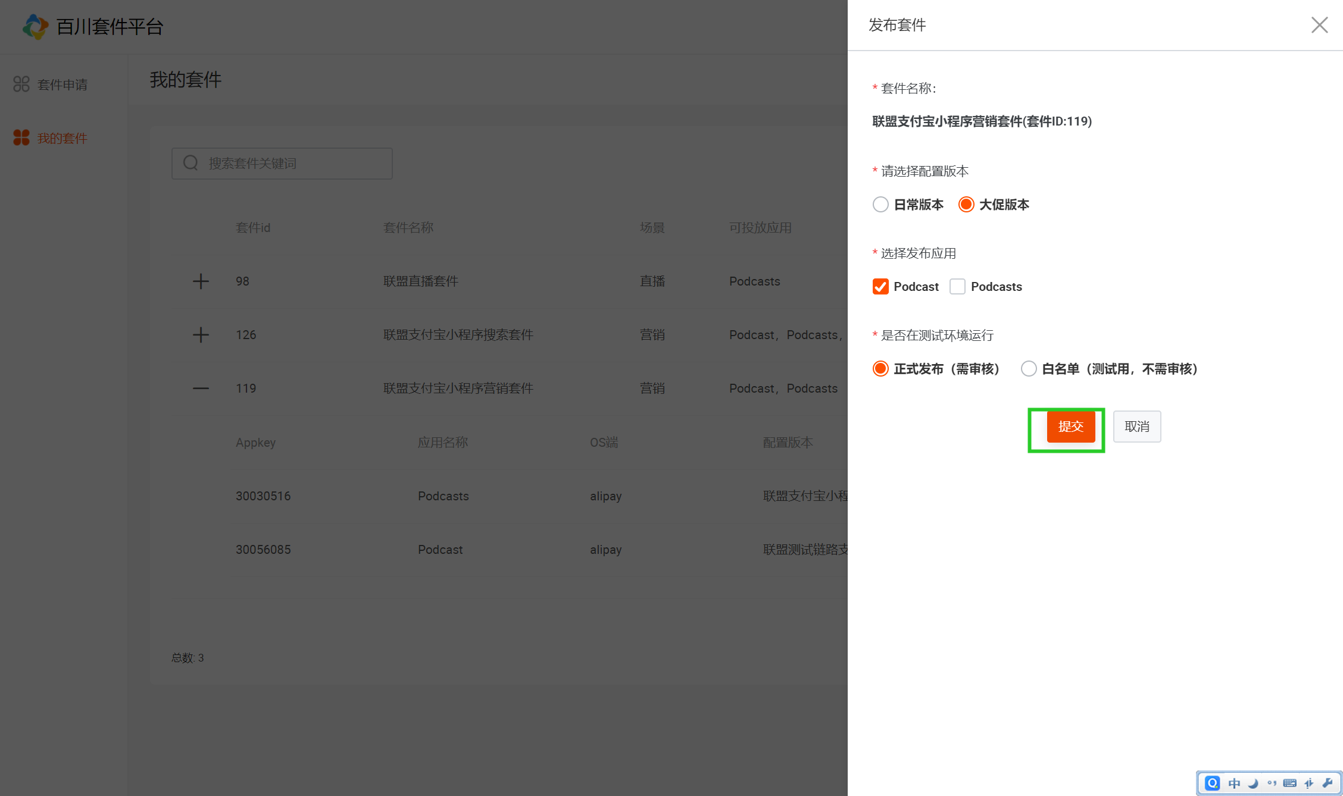Choose 白名单（测试用，不需审核）radio option
This screenshot has width=1343, height=796.
click(1029, 369)
